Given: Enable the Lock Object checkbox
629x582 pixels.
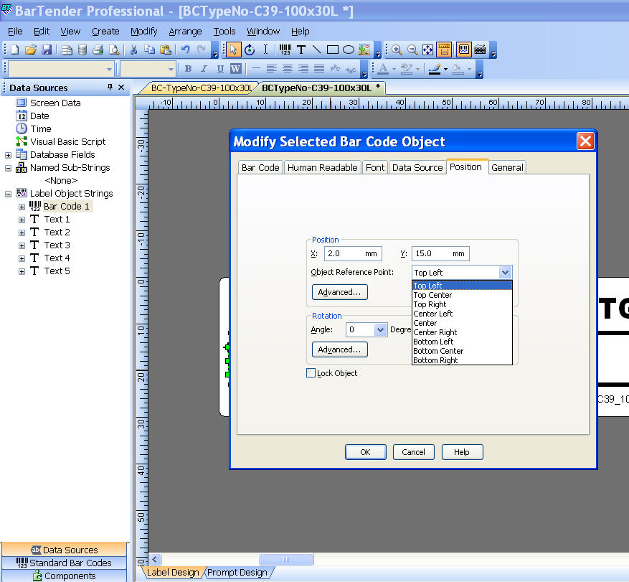Looking at the screenshot, I should (x=311, y=373).
